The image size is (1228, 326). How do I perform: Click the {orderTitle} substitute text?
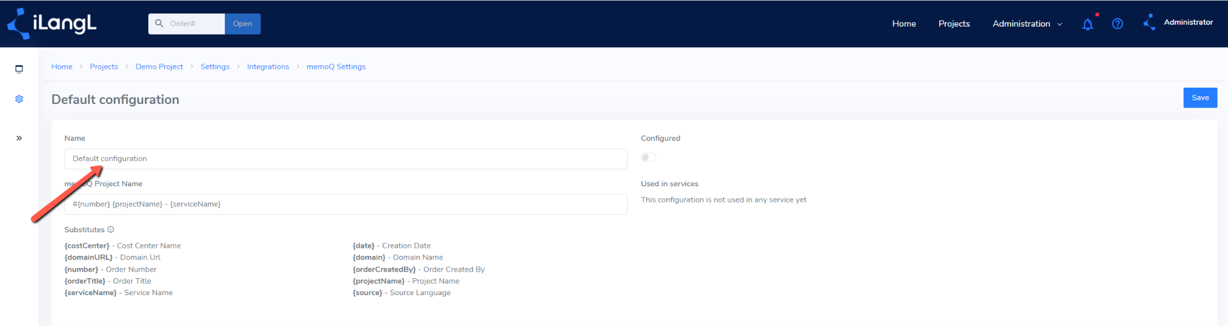point(108,281)
